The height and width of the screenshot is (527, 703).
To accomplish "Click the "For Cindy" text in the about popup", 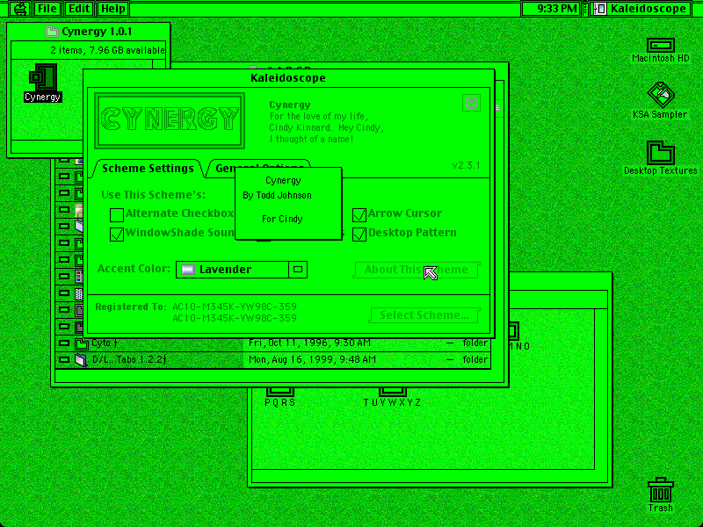I will pos(282,219).
